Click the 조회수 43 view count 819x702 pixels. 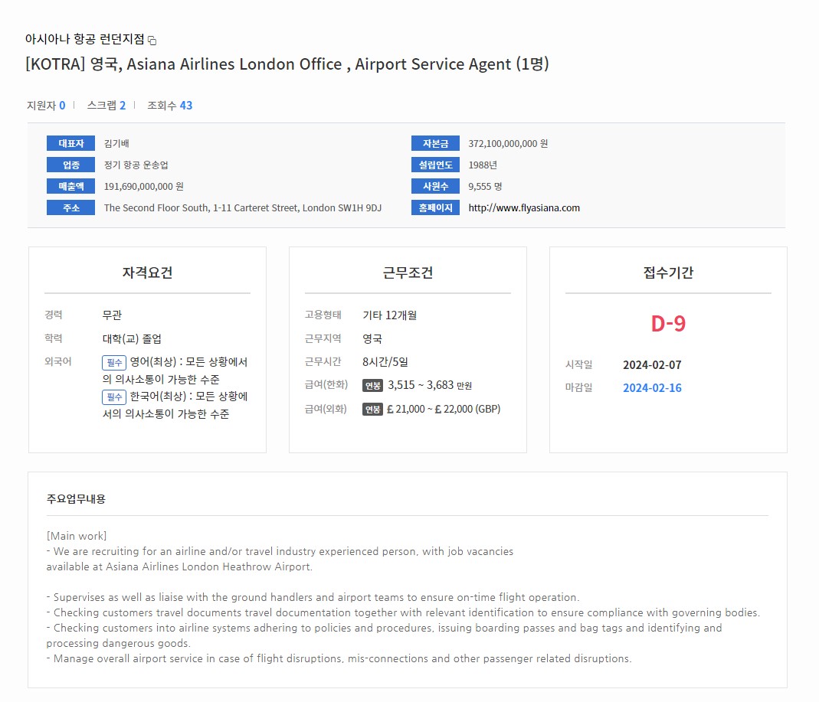tap(170, 106)
